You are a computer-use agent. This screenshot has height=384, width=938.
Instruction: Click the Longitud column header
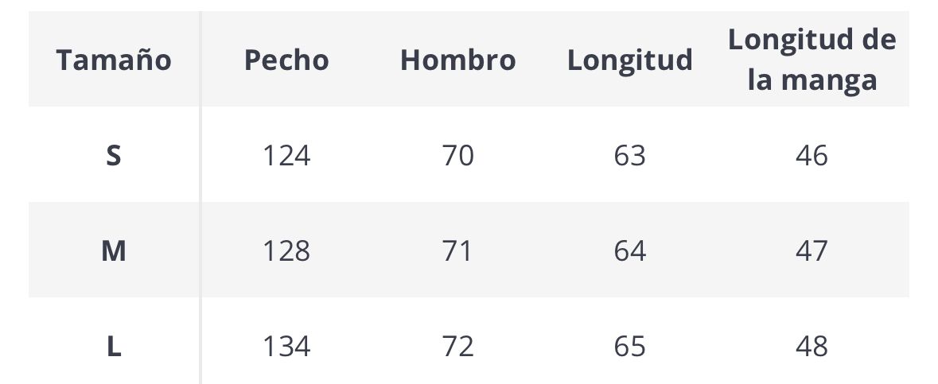(629, 60)
